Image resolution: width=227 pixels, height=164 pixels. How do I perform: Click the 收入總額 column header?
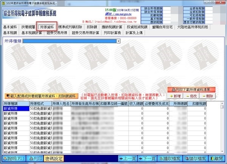coord(136,104)
